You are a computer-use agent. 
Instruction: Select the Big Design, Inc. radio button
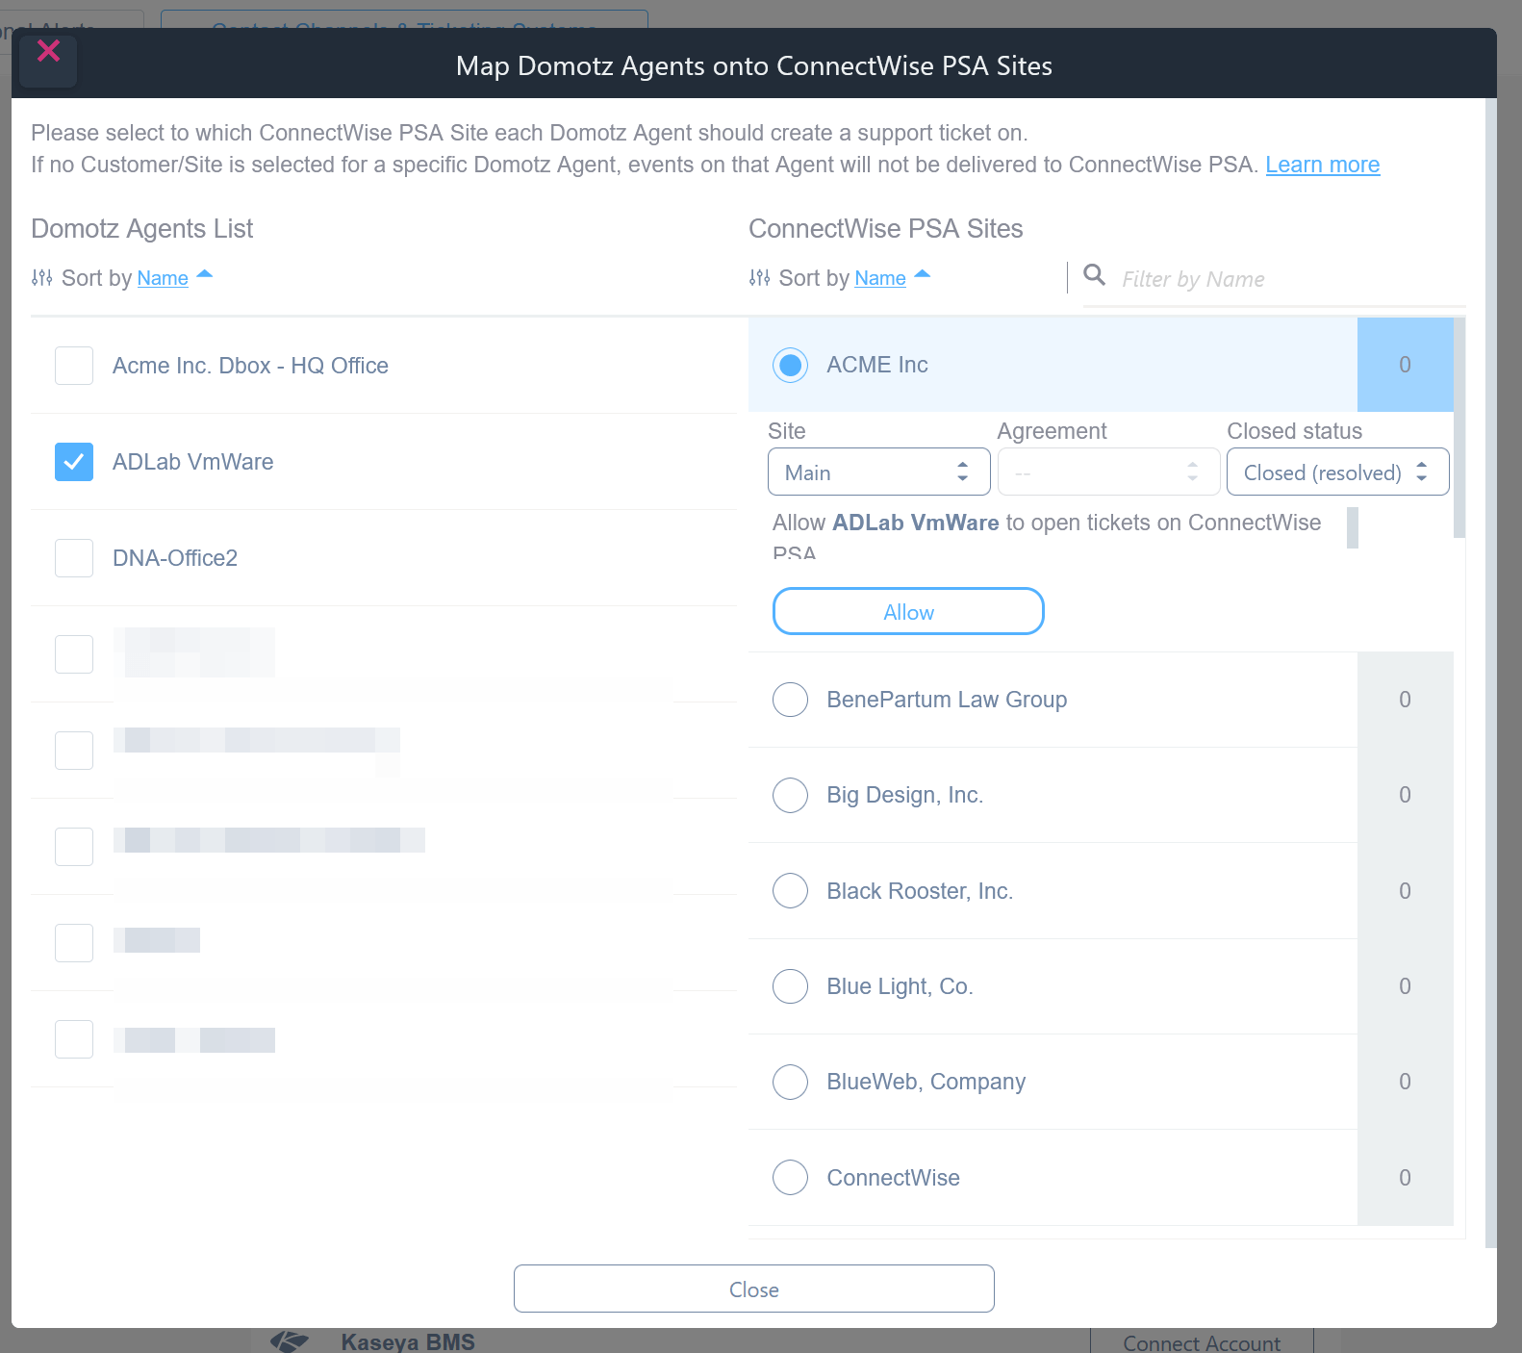click(x=790, y=795)
